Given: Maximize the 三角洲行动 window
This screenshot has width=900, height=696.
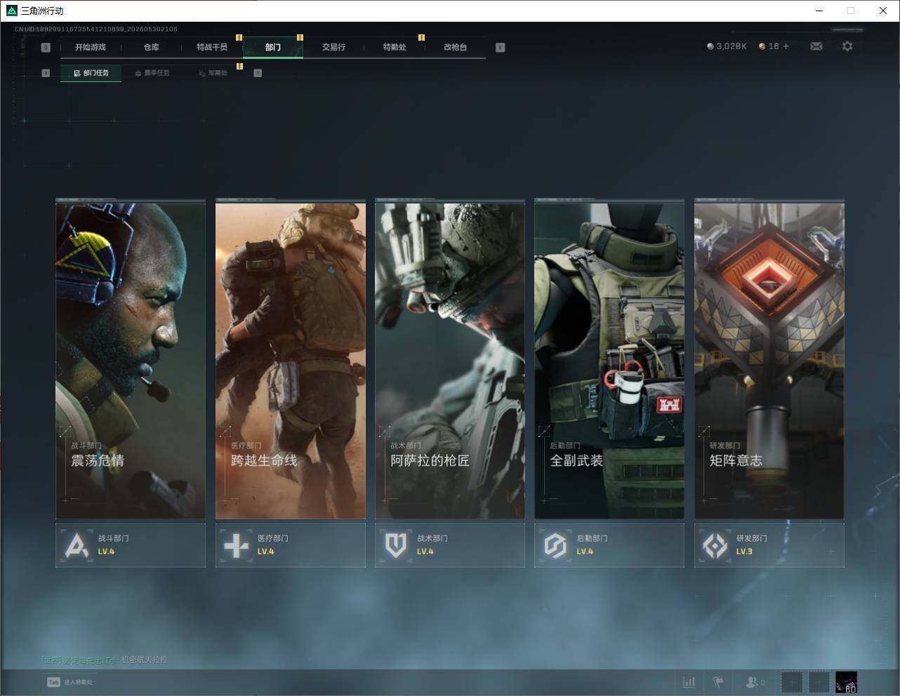Looking at the screenshot, I should coord(851,11).
